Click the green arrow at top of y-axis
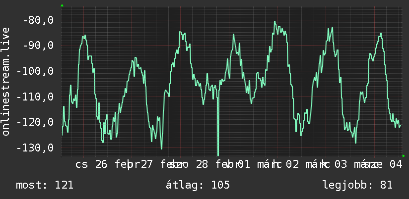This screenshot has height=199, width=409. [62, 5]
